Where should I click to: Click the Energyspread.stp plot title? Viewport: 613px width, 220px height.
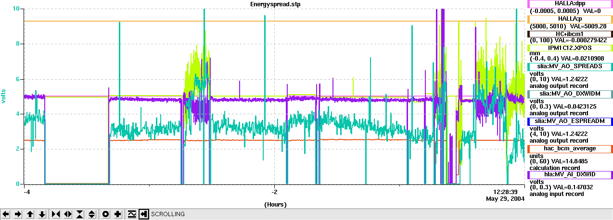pyautogui.click(x=274, y=4)
